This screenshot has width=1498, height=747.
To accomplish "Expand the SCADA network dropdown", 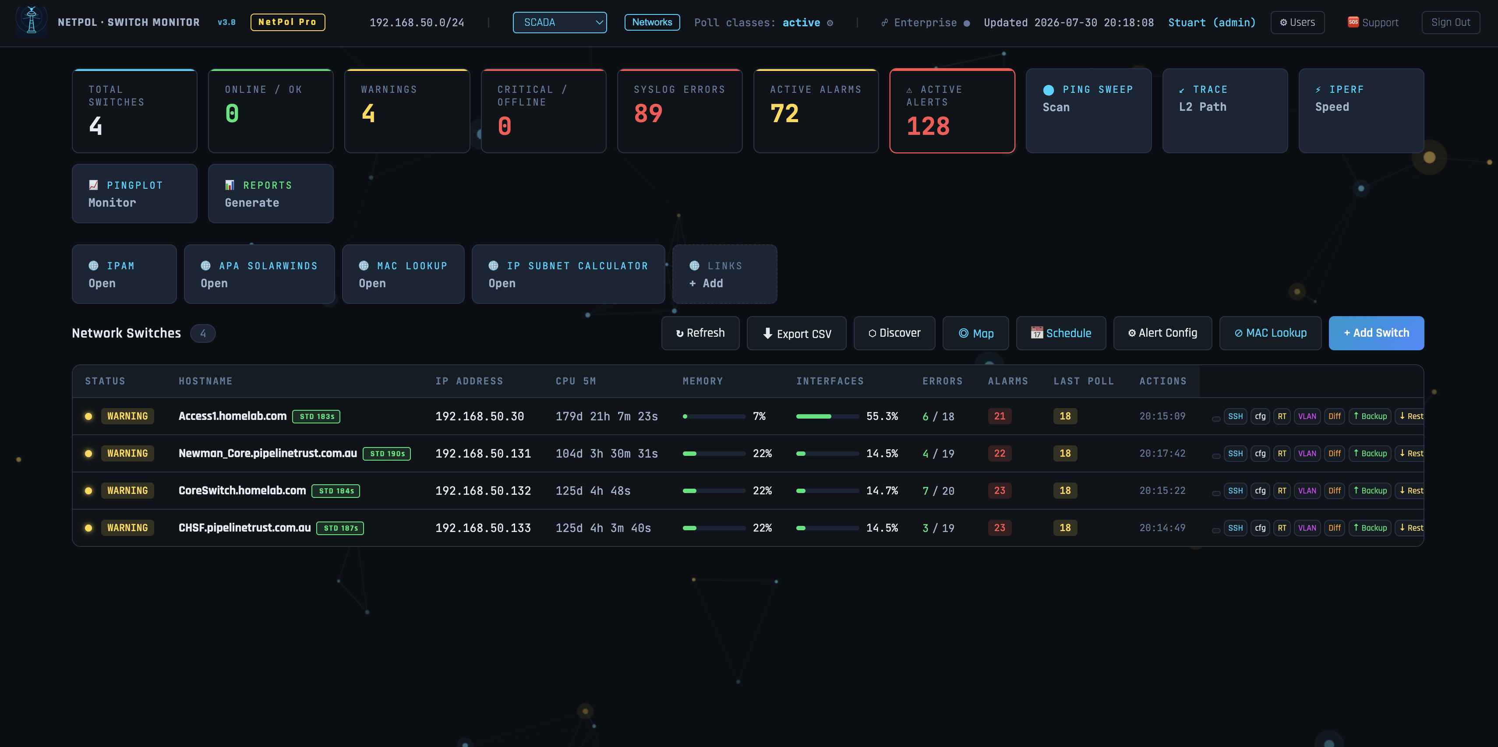I will pos(559,23).
